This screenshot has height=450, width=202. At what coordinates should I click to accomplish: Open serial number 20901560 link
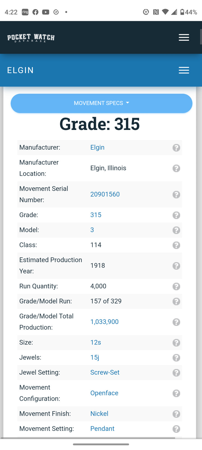pos(105,194)
